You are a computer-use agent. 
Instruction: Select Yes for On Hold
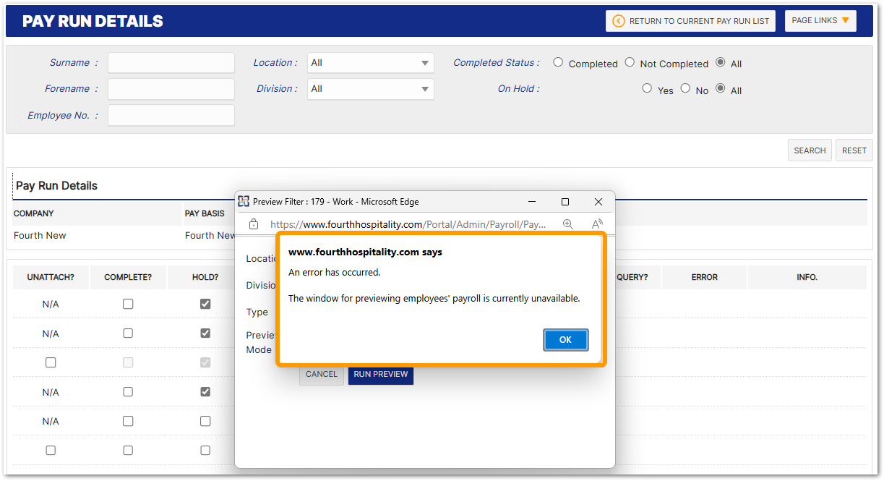point(647,88)
